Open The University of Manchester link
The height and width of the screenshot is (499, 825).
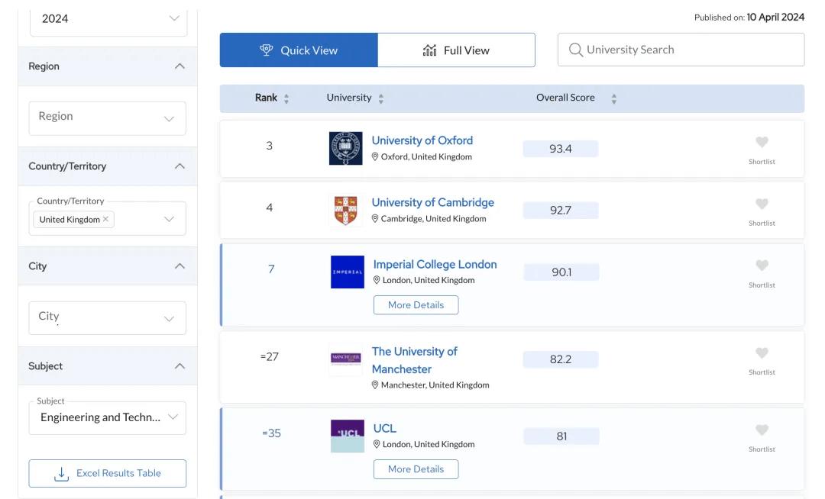414,360
